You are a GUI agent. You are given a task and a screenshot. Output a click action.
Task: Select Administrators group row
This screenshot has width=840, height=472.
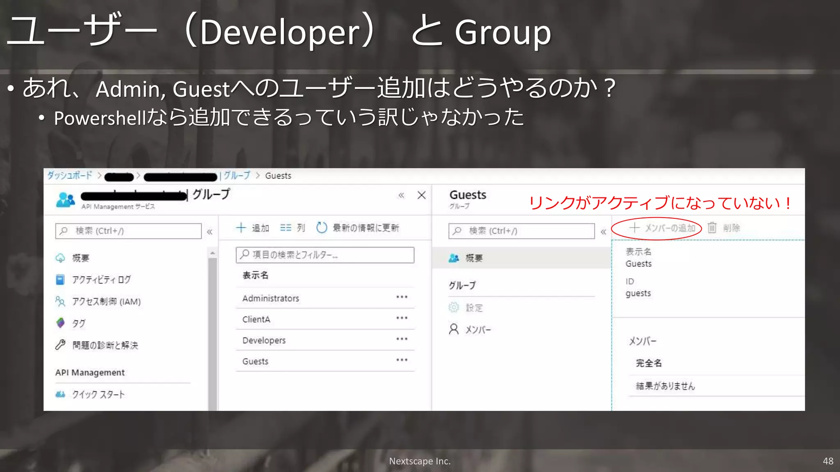[325, 298]
